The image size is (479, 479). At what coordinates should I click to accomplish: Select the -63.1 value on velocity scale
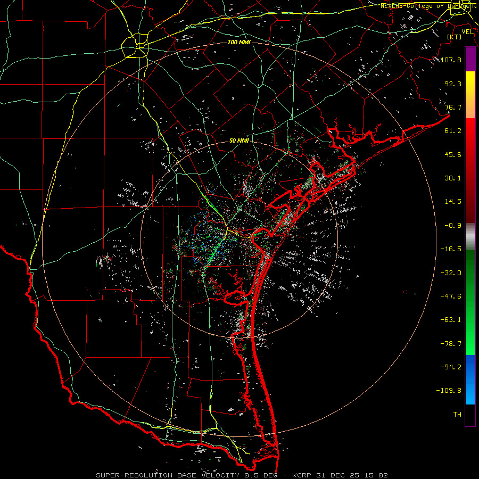[451, 320]
